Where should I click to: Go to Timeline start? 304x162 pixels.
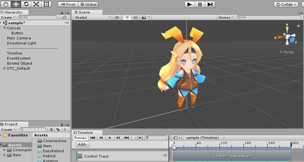93,138
